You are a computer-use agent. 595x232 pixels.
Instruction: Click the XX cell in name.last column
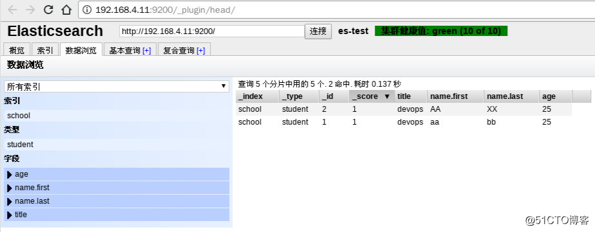[511, 109]
